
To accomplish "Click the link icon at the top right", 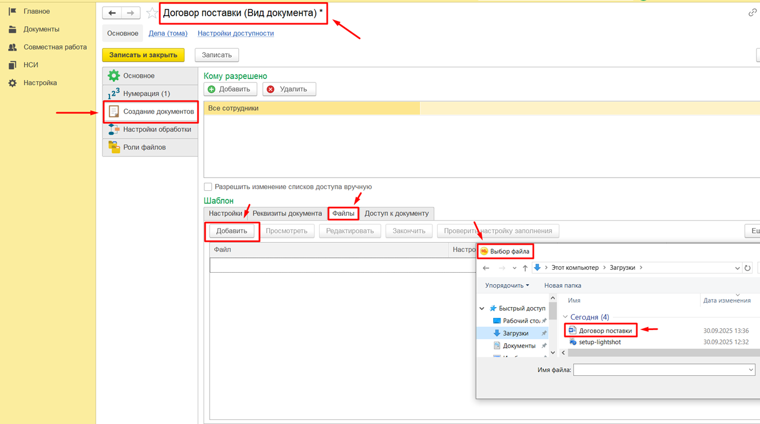I will pyautogui.click(x=753, y=13).
